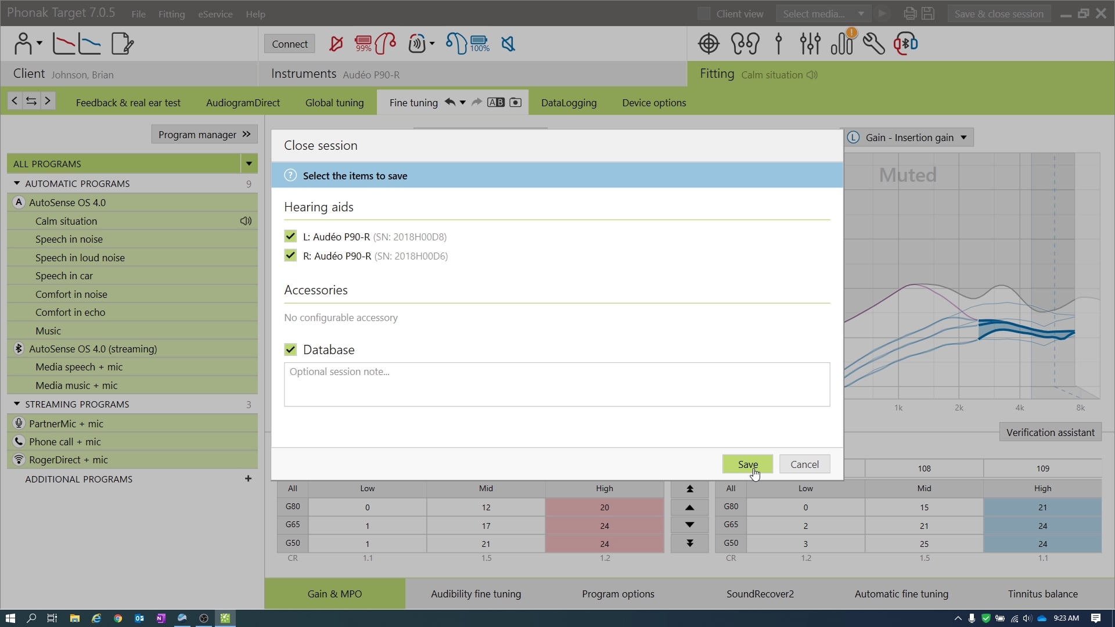Type in the optional session note field
This screenshot has height=627, width=1115.
[556, 384]
